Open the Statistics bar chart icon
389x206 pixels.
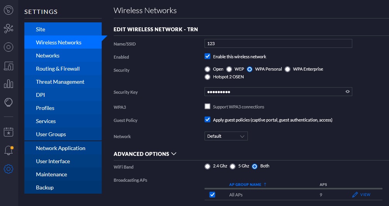tap(9, 84)
